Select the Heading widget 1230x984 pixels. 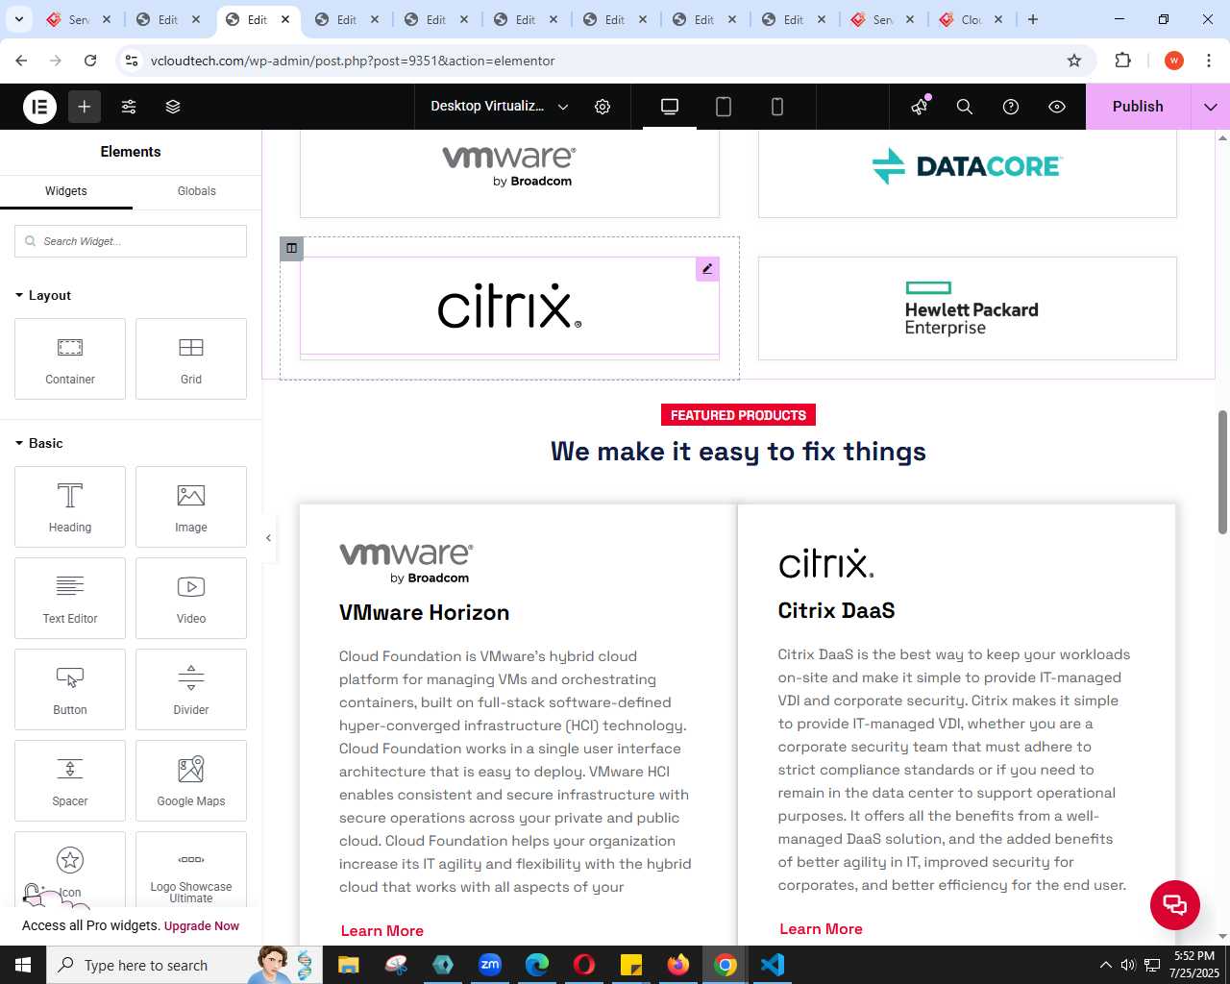tap(70, 506)
